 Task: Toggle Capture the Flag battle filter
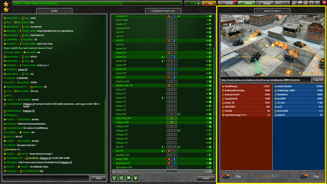click(x=129, y=178)
